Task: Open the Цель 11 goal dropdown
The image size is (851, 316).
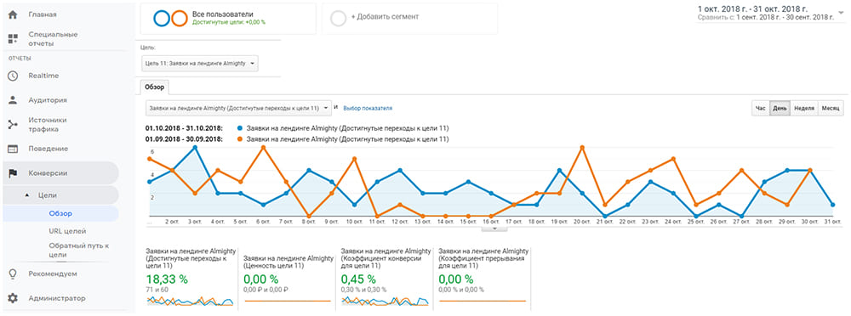Action: coord(200,64)
